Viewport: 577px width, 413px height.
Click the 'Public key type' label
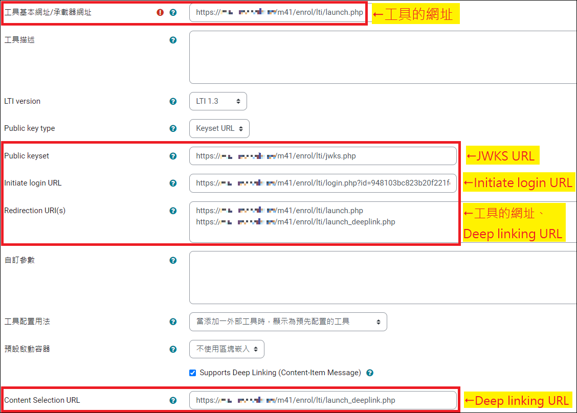30,128
